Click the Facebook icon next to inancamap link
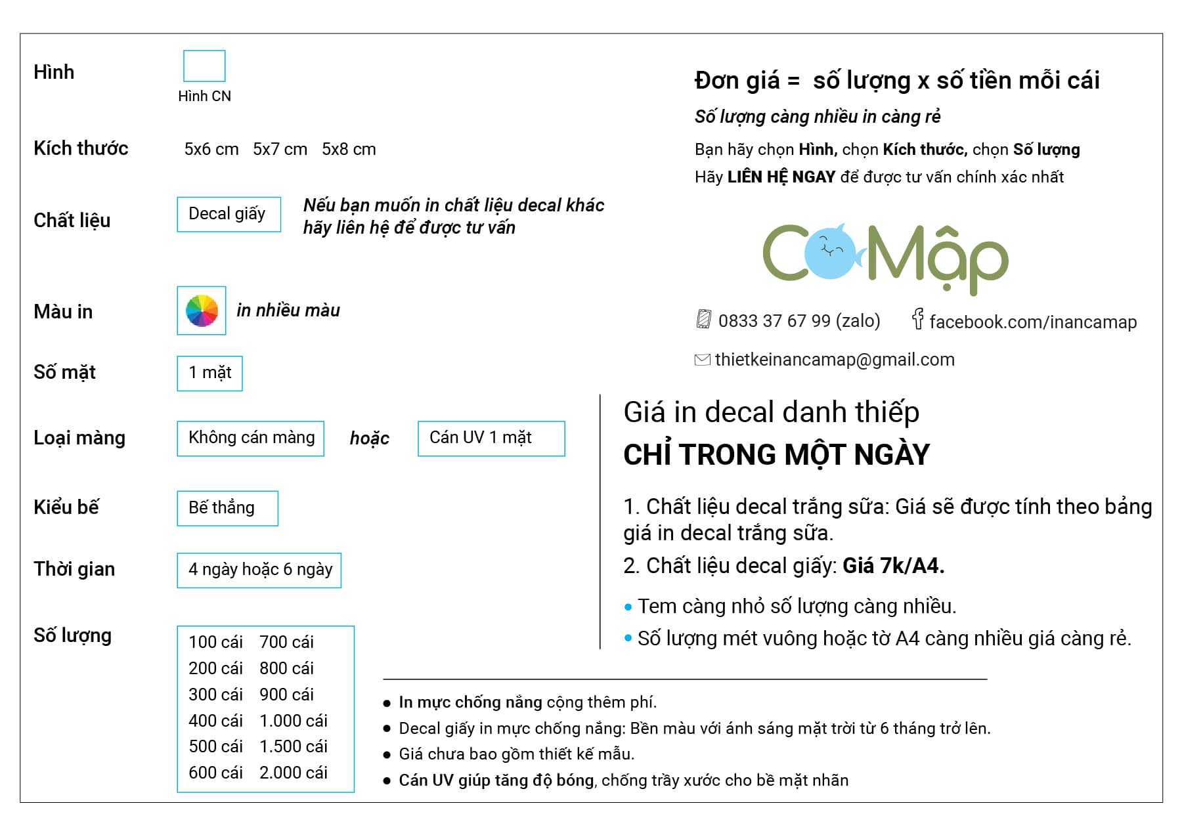The width and height of the screenshot is (1182, 835). [917, 319]
